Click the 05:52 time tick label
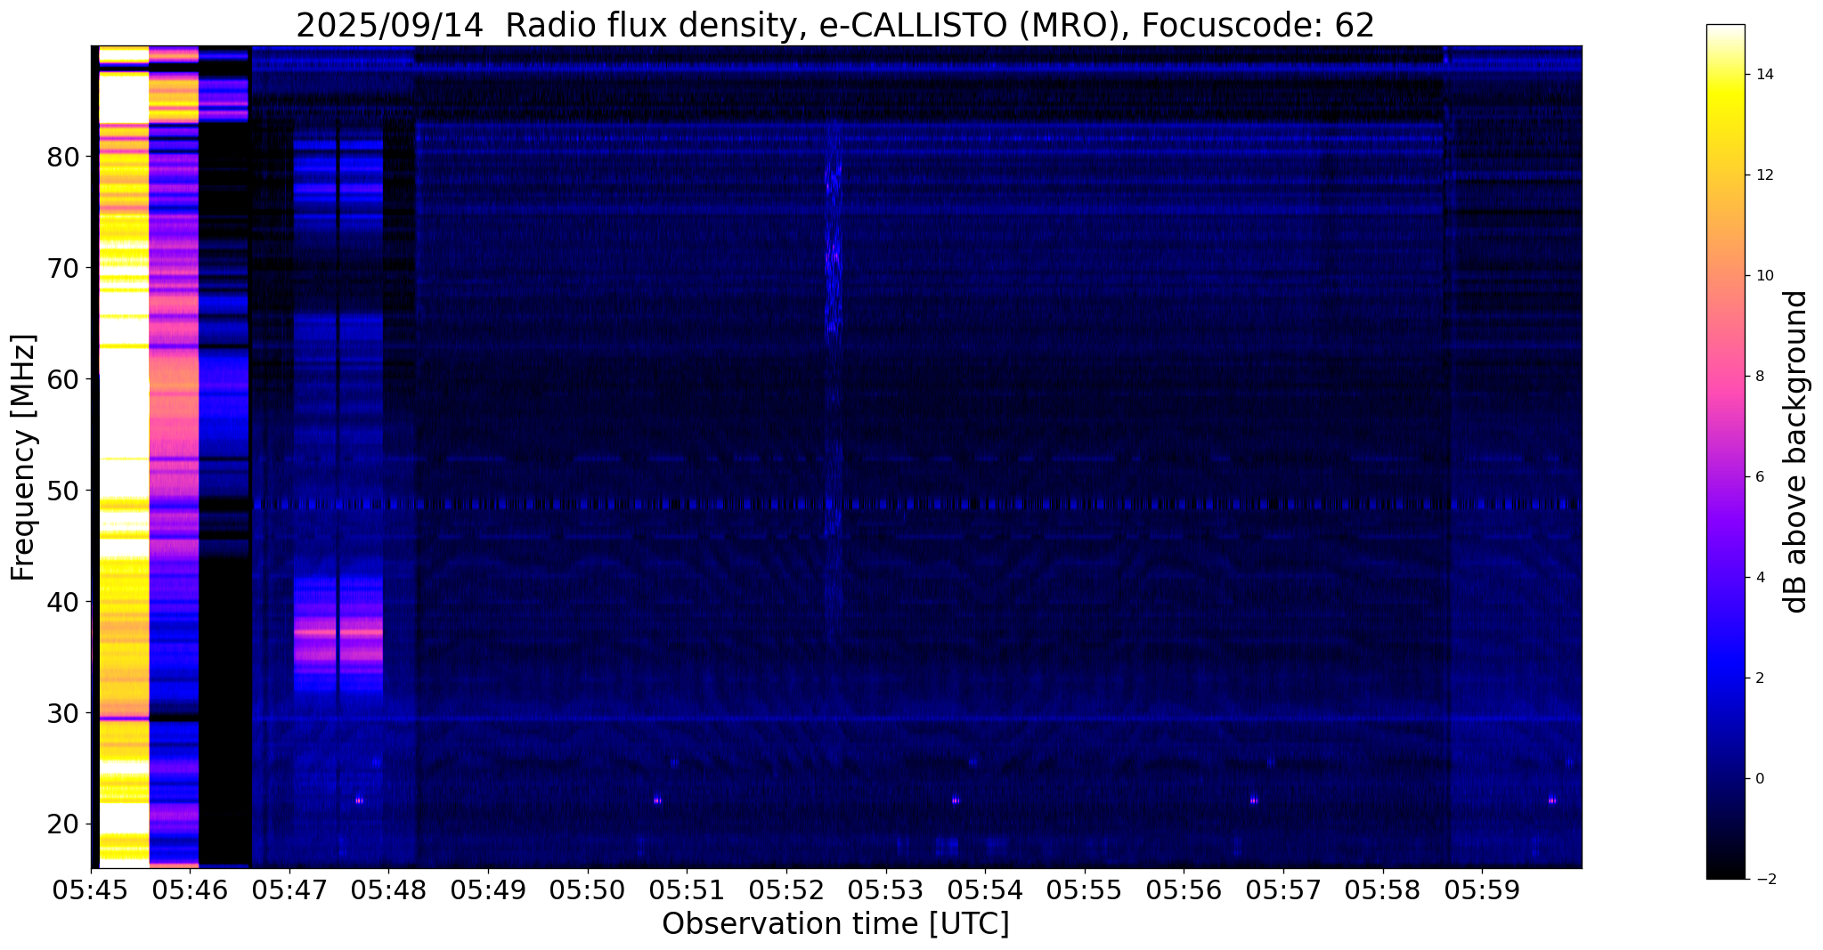Screen dimensions: 1823x950 (x=786, y=891)
